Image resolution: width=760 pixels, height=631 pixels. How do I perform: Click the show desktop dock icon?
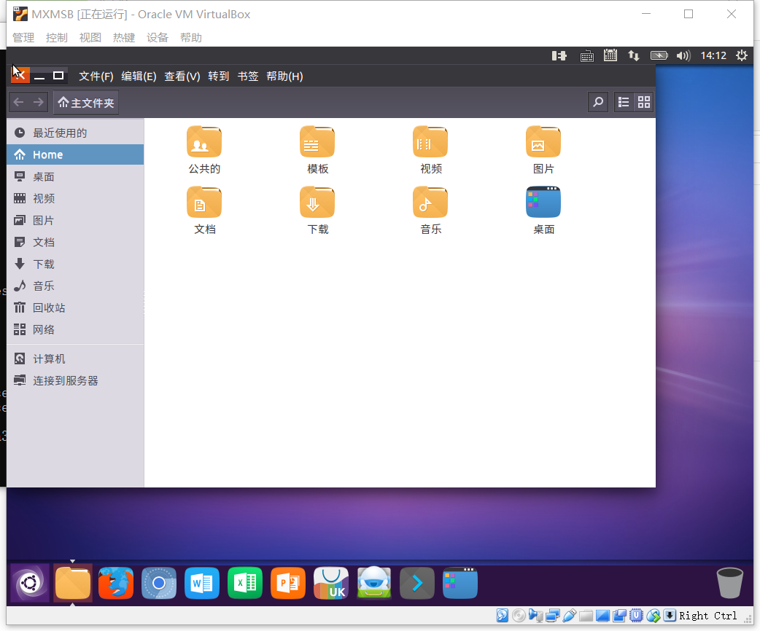pos(460,583)
